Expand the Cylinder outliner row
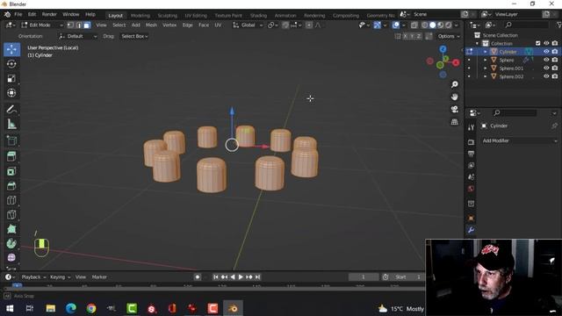Viewport: 562px width, 316px height. [x=486, y=52]
